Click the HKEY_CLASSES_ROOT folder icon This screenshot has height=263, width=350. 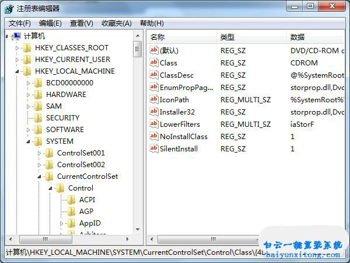pos(27,48)
